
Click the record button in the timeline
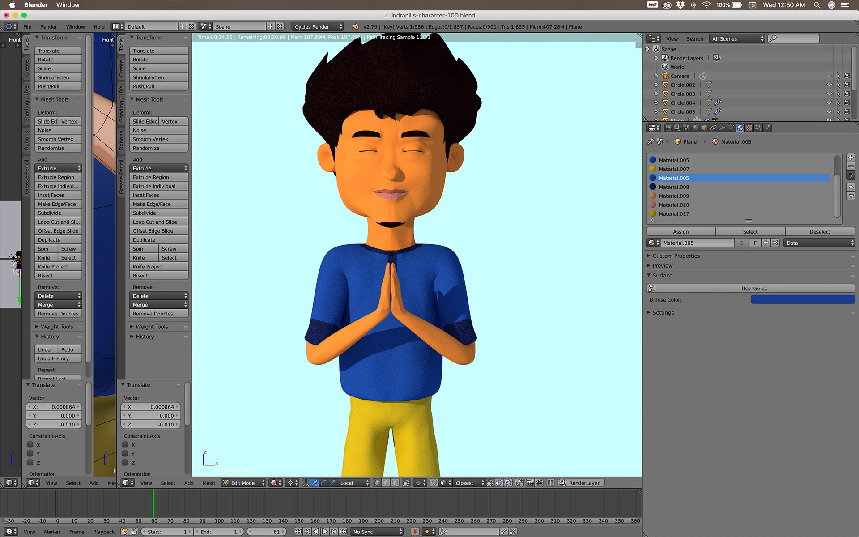(x=415, y=532)
